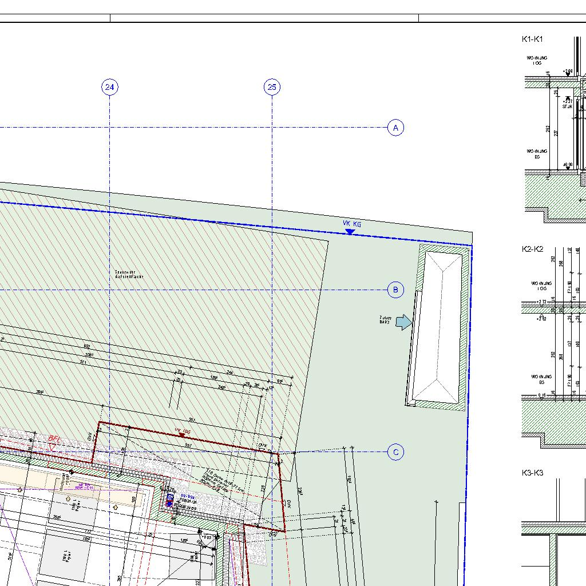Click grid axis bubble 24
Viewport: 586px width, 586px height.
[110, 87]
